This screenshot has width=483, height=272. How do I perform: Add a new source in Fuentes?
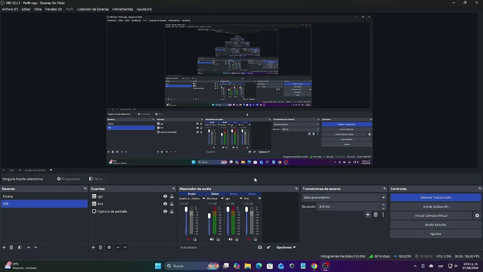click(x=93, y=247)
